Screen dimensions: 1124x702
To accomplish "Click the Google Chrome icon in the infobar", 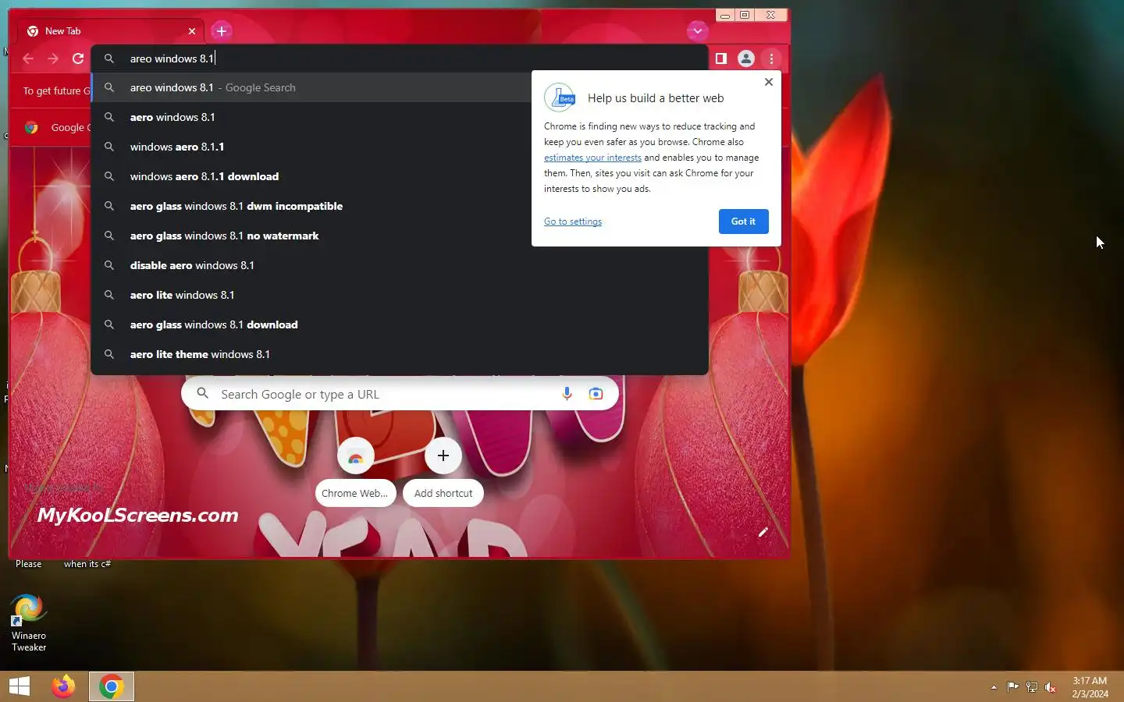I will pyautogui.click(x=31, y=127).
